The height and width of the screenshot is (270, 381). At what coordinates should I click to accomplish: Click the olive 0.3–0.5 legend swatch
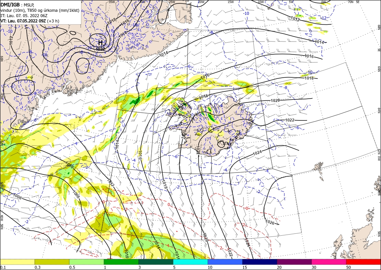coord(52,262)
